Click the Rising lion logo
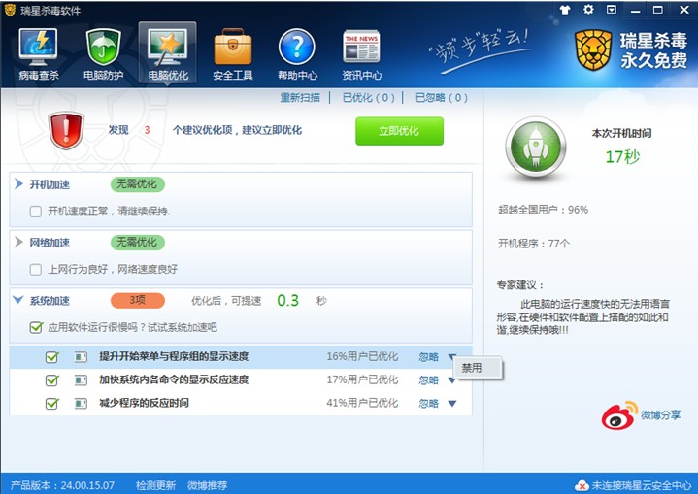 [x=593, y=50]
